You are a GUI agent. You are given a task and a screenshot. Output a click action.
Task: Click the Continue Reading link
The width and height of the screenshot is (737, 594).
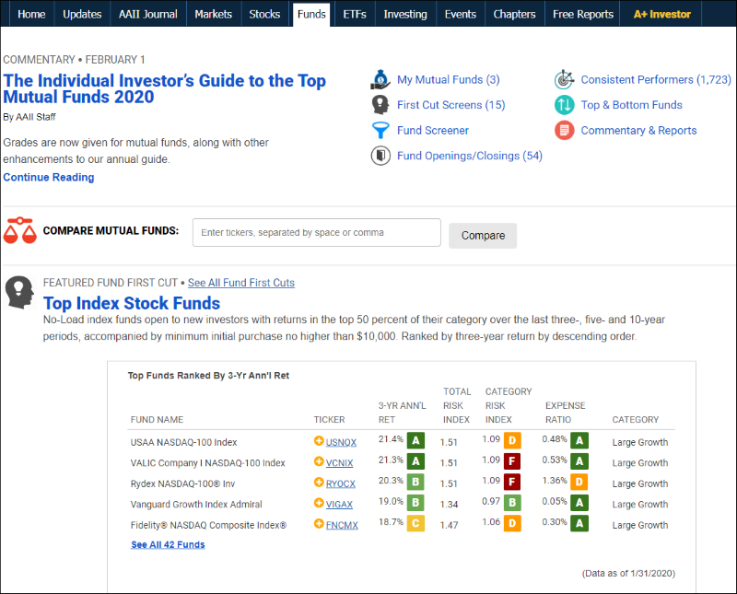49,177
